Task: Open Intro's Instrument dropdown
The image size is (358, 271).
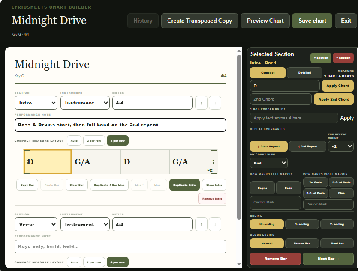Action: pos(85,103)
